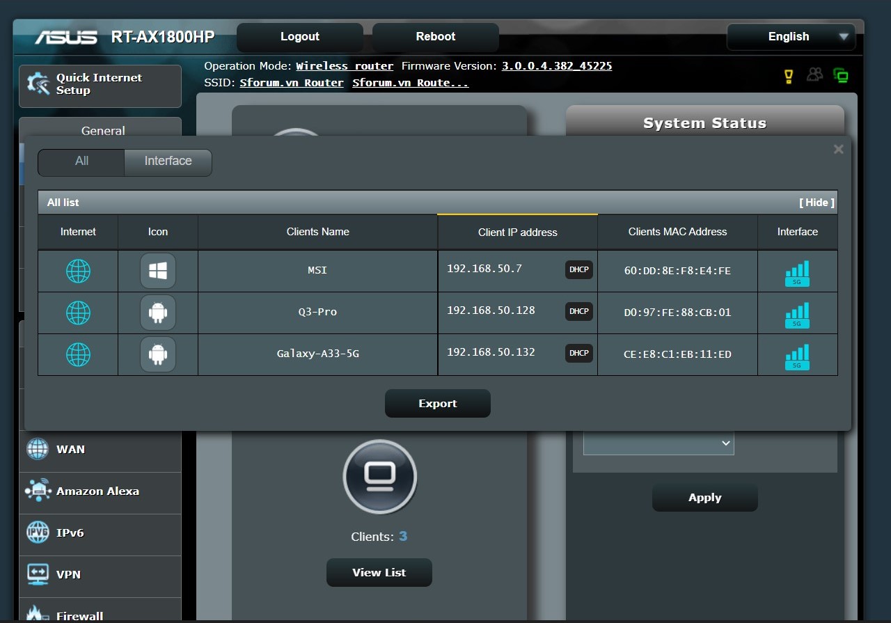This screenshot has width=891, height=623.
Task: Click the 5G signal icon for MSI
Action: coord(797,274)
